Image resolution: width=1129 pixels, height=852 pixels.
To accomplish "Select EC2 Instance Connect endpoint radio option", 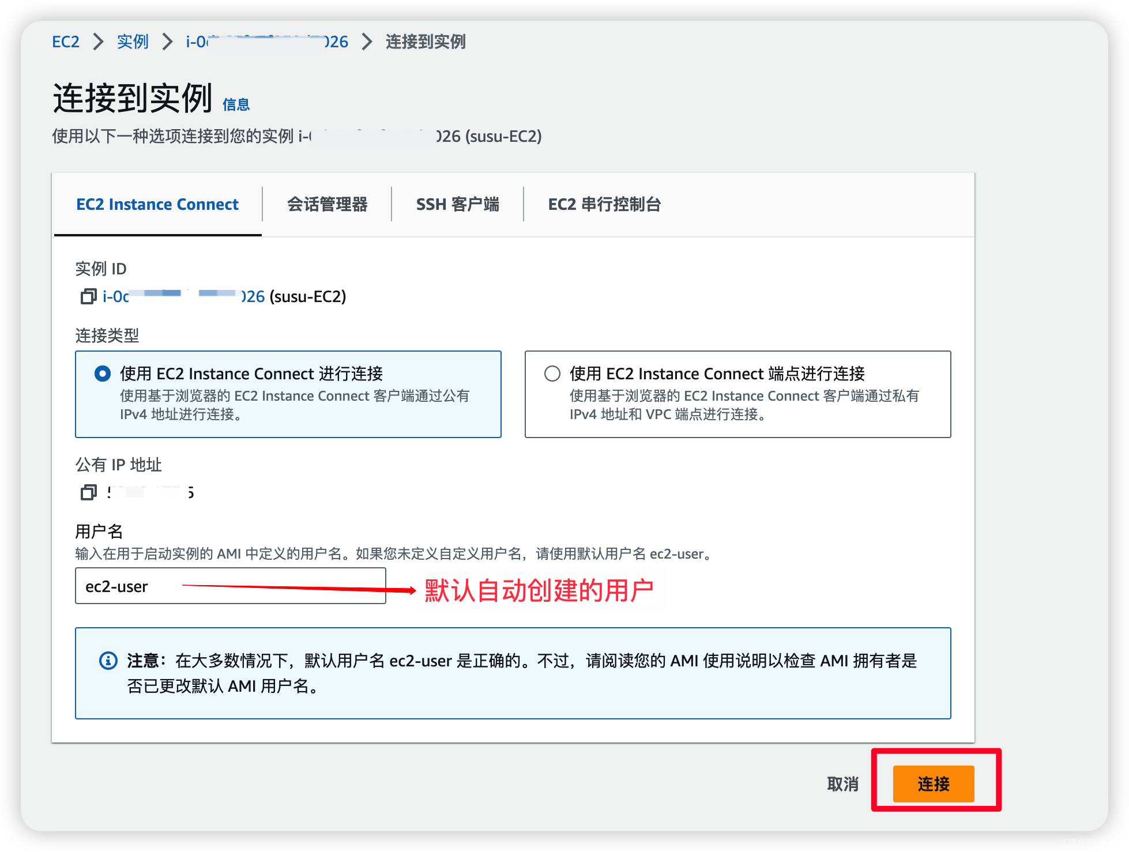I will click(552, 374).
